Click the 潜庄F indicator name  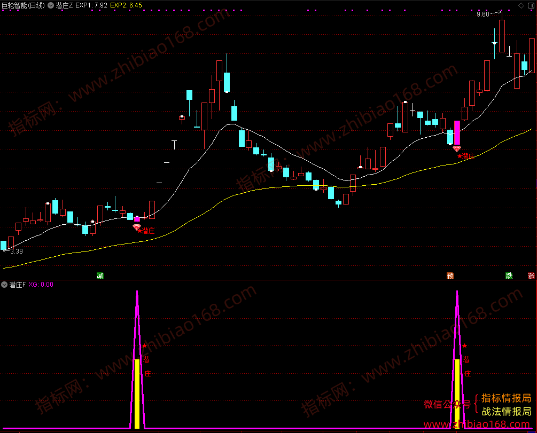pyautogui.click(x=18, y=285)
